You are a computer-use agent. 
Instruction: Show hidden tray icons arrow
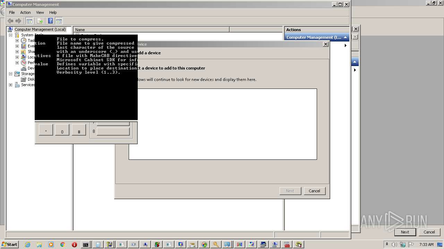point(387,244)
